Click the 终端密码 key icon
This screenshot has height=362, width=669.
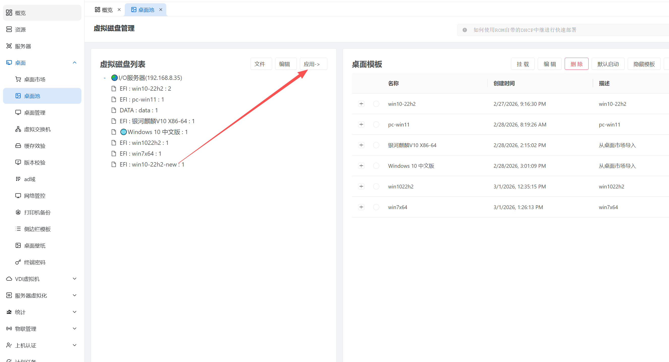click(x=18, y=262)
